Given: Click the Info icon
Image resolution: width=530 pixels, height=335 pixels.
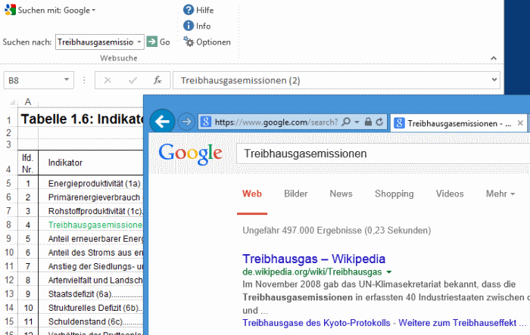Looking at the screenshot, I should (x=189, y=26).
